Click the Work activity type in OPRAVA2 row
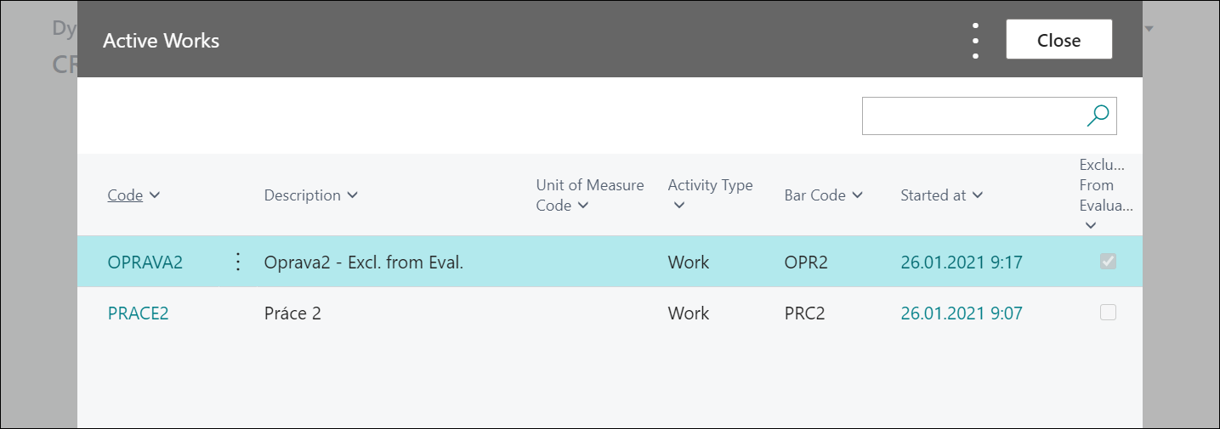Image resolution: width=1220 pixels, height=429 pixels. tap(689, 262)
